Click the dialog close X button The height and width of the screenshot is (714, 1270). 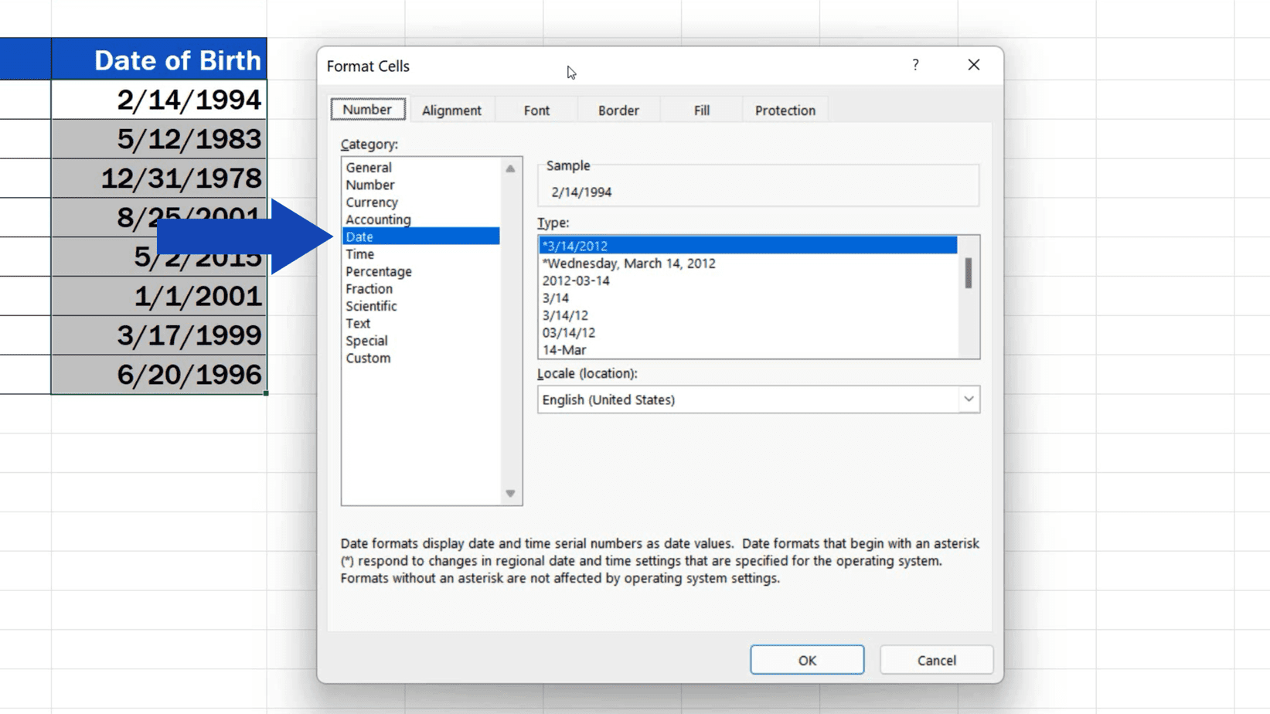973,65
